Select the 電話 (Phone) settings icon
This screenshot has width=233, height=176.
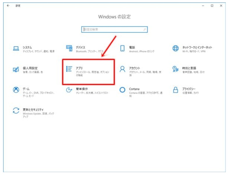coord(133,48)
